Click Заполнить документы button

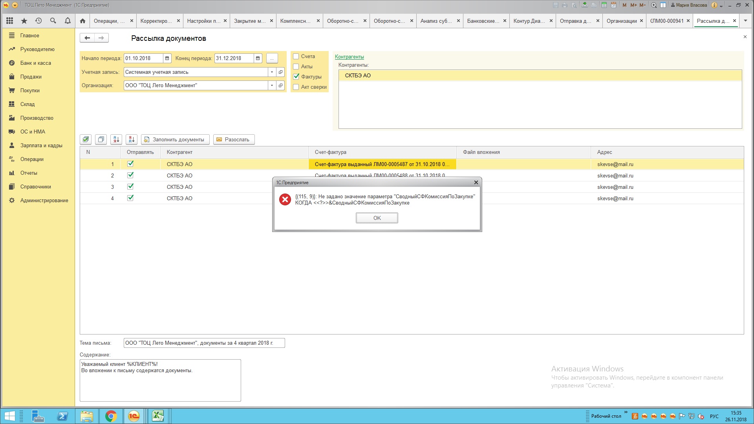[x=175, y=139]
